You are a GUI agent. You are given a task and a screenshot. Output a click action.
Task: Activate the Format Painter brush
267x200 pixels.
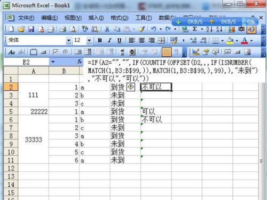(x=142, y=29)
